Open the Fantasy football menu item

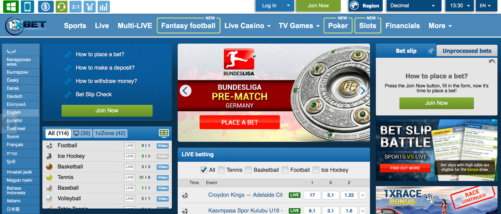pyautogui.click(x=188, y=26)
